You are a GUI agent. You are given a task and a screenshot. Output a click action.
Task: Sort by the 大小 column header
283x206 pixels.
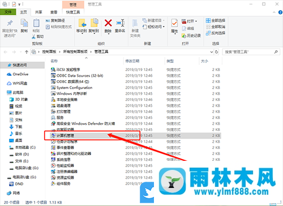pyautogui.click(x=204, y=61)
